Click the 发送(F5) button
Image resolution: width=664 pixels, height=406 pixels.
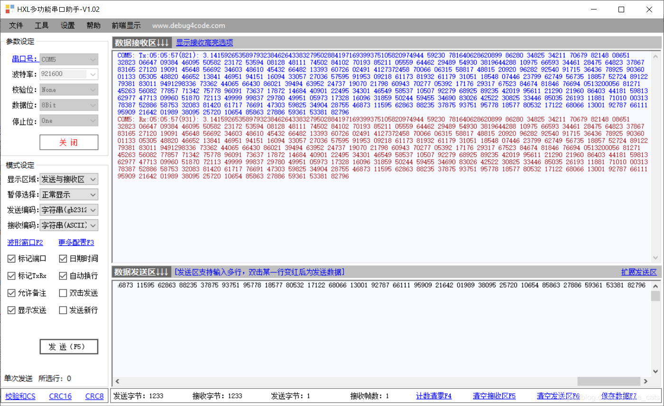point(69,347)
